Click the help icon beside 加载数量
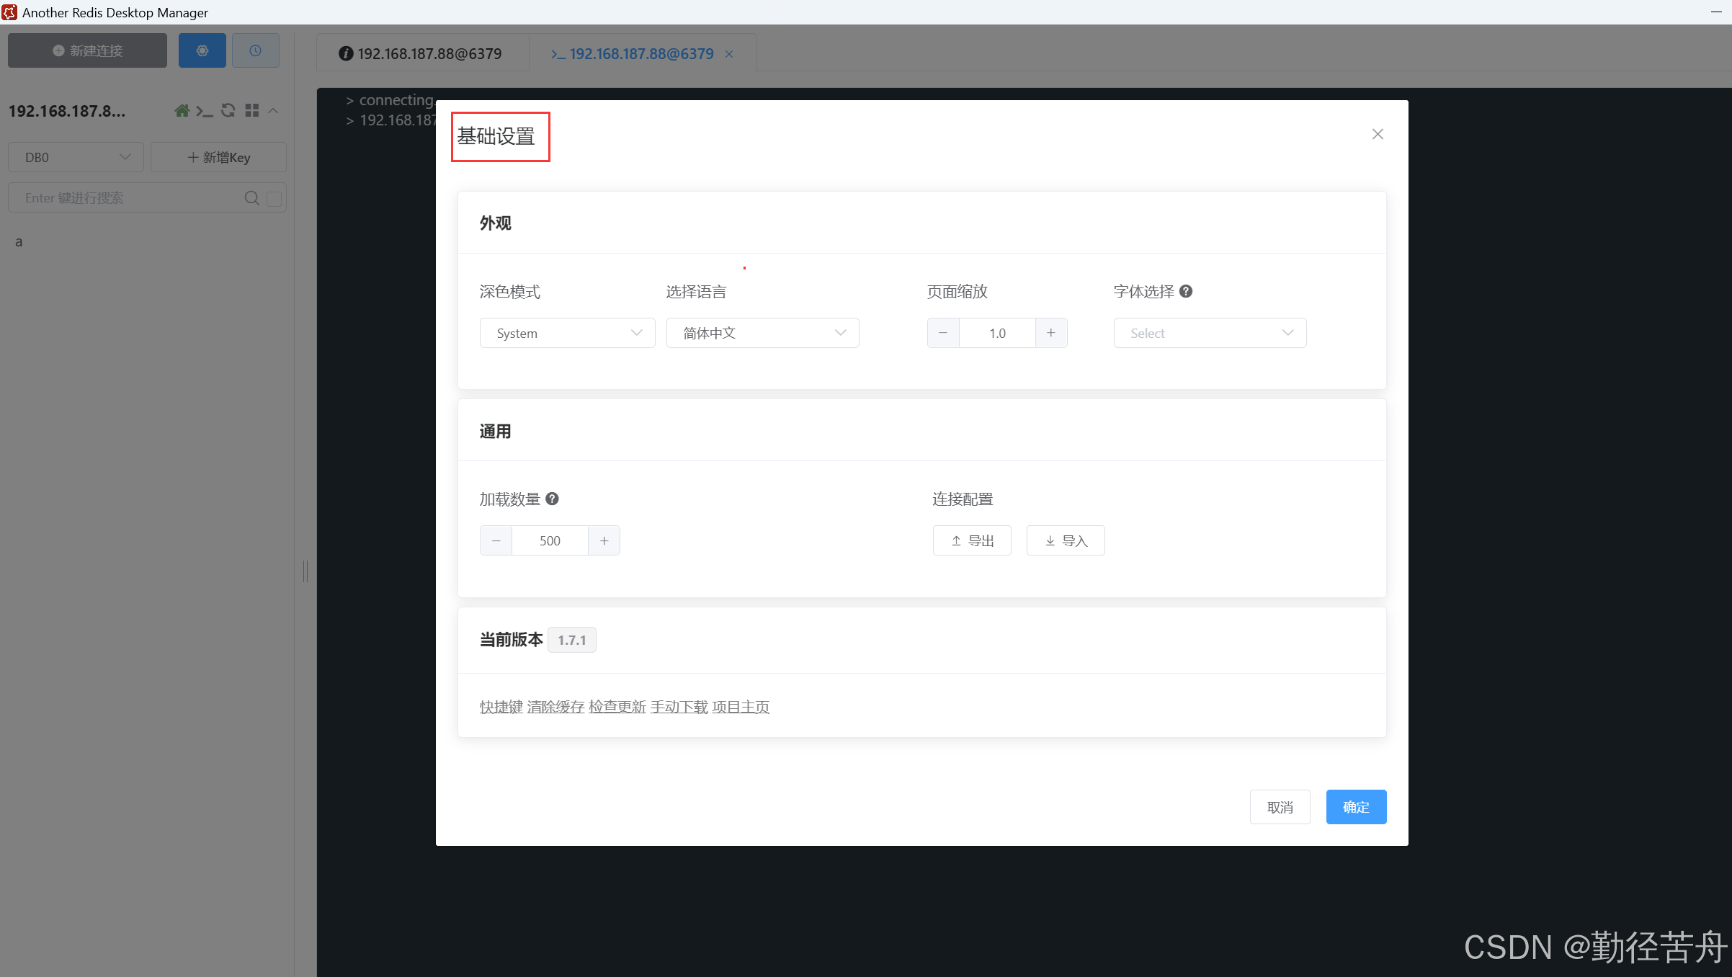Image resolution: width=1732 pixels, height=977 pixels. coord(552,499)
